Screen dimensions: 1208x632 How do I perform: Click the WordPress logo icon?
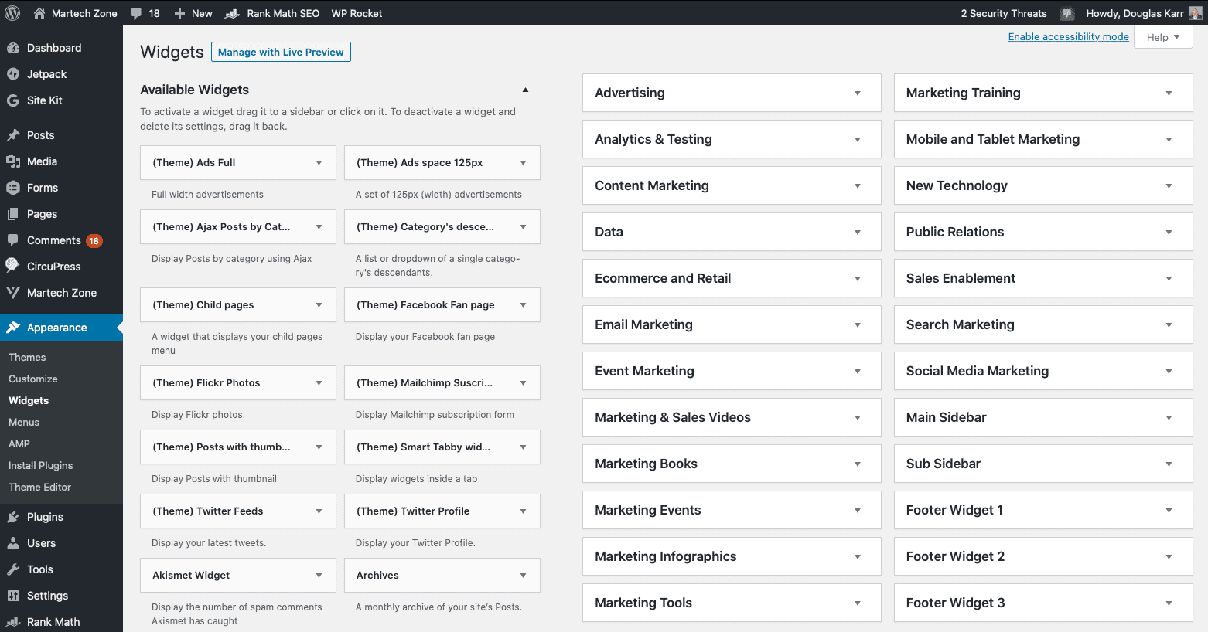(12, 13)
